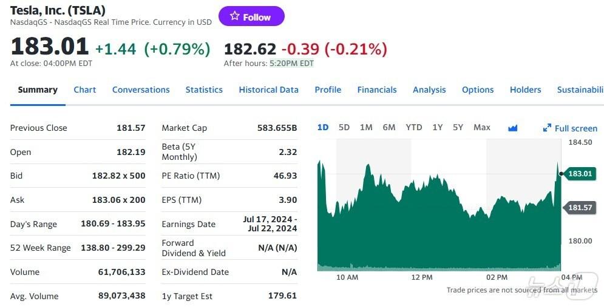Screen dimensions: 604x307
Task: Select YTD chart range
Action: coord(414,127)
